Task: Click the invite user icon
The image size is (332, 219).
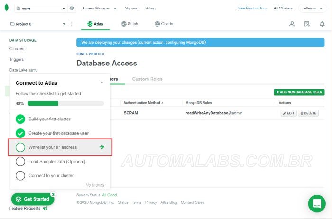Action: point(292,24)
